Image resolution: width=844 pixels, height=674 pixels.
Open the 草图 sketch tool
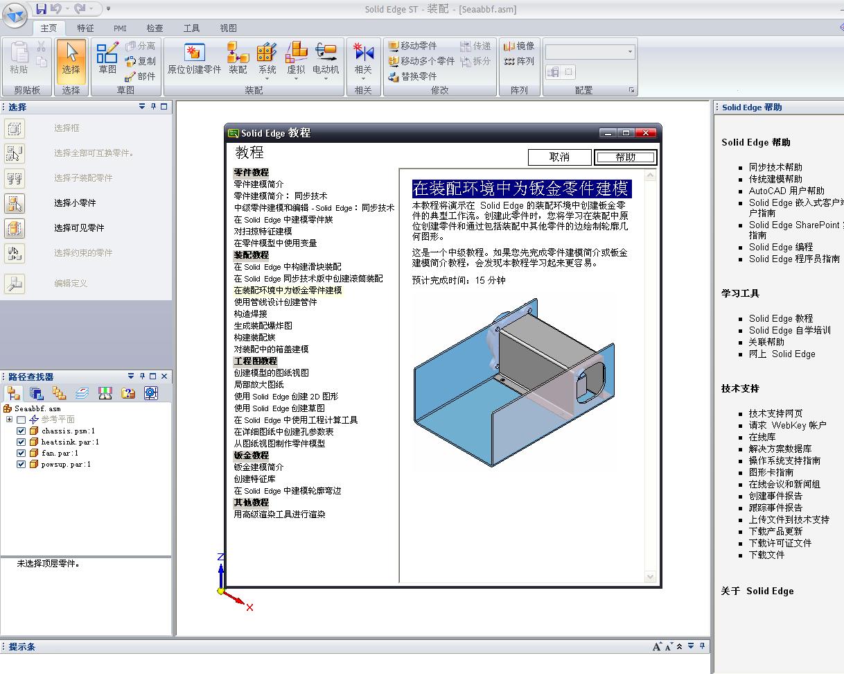107,58
